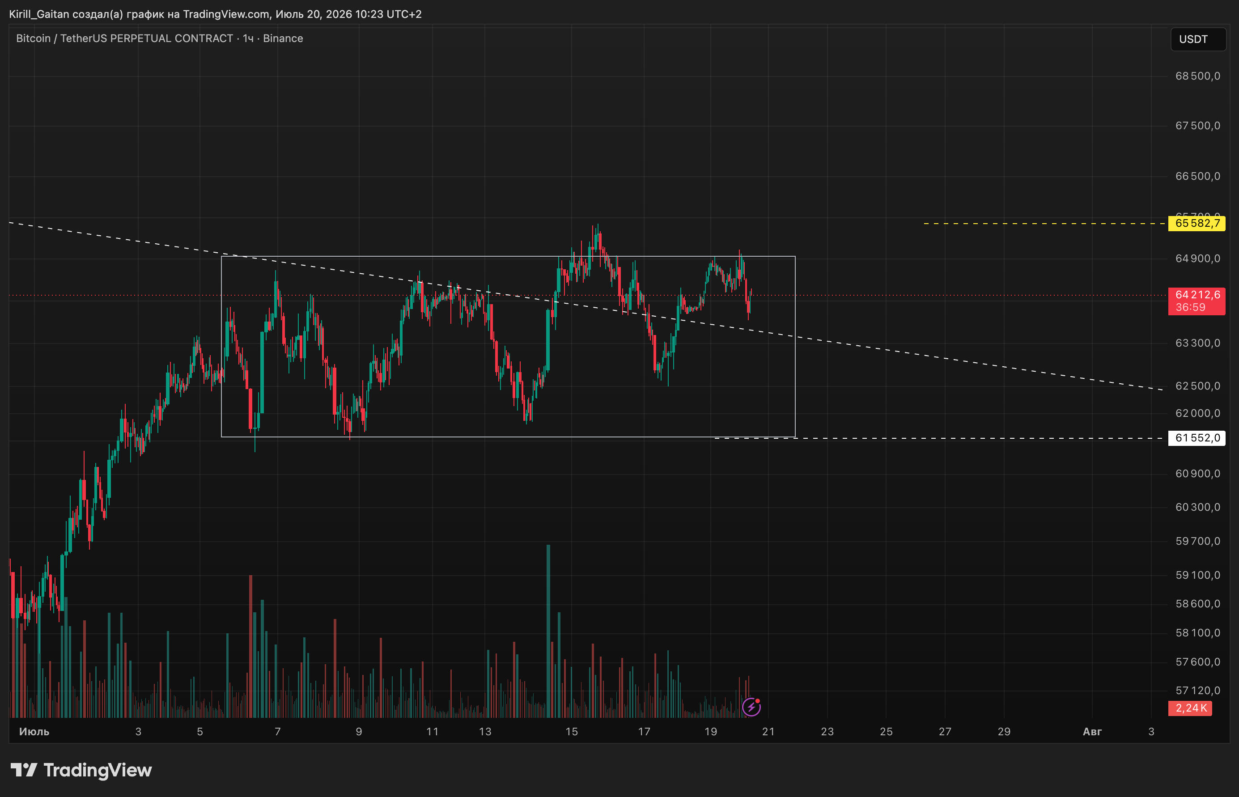The height and width of the screenshot is (797, 1239).
Task: Click the 19 date label on time axis
Action: click(x=711, y=732)
